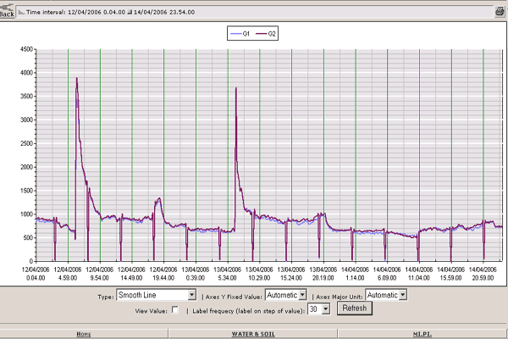Click the print icon at top right
The height and width of the screenshot is (339, 508).
point(499,13)
